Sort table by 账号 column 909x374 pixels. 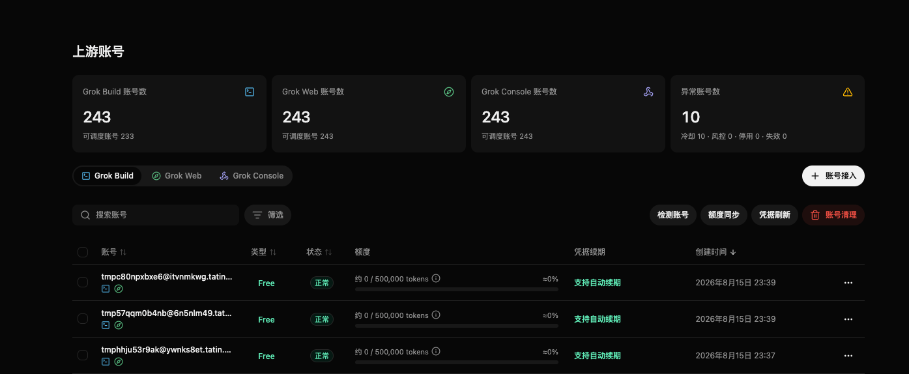tap(114, 252)
